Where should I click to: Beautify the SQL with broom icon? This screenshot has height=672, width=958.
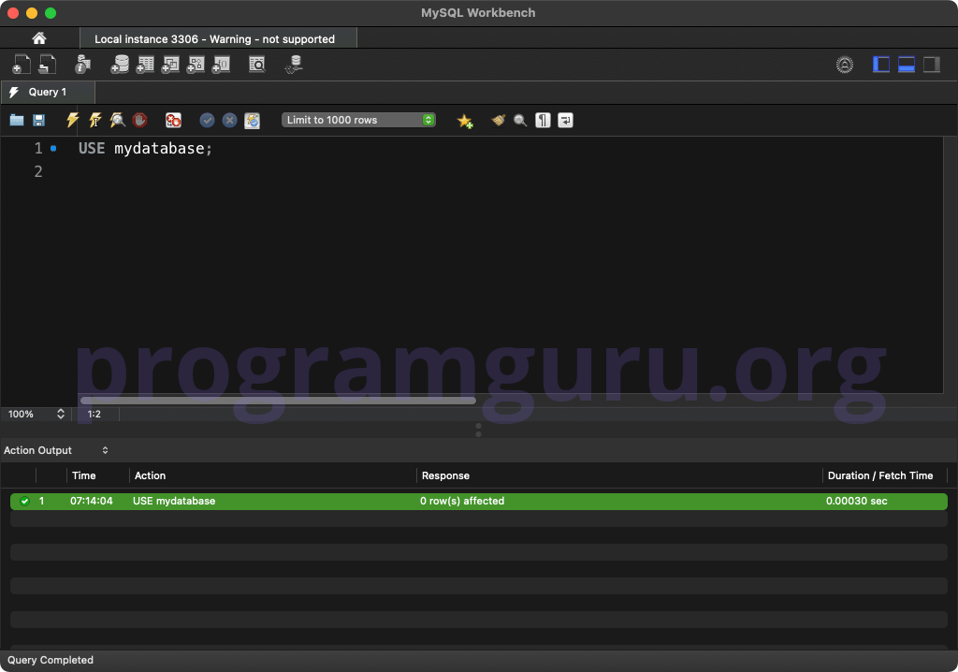498,121
